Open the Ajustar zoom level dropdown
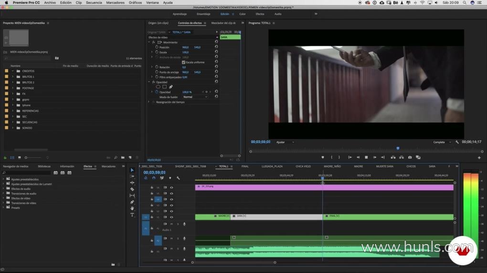The height and width of the screenshot is (273, 487). [285, 142]
